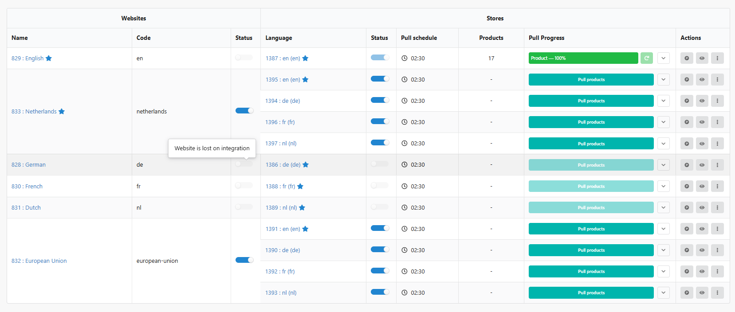Expand the pull options chevron for store 1396
Screen dimensions: 735x312
click(x=663, y=122)
